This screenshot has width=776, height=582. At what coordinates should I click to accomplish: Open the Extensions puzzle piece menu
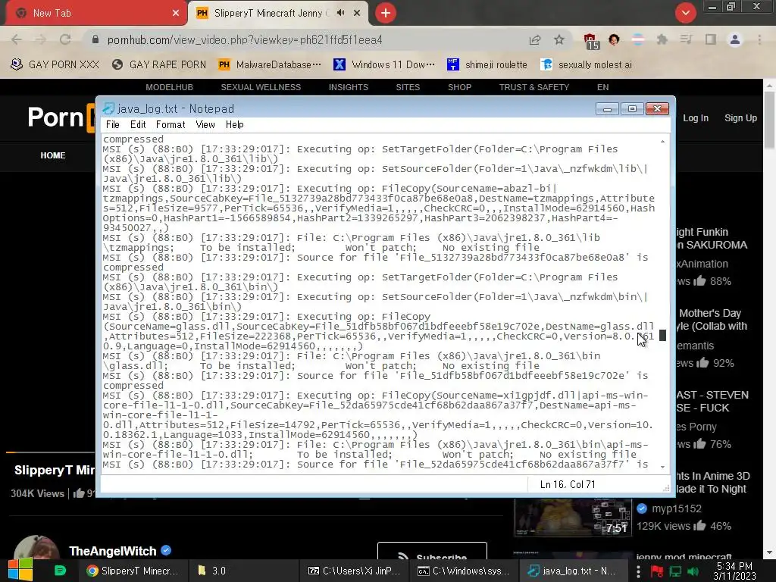662,39
